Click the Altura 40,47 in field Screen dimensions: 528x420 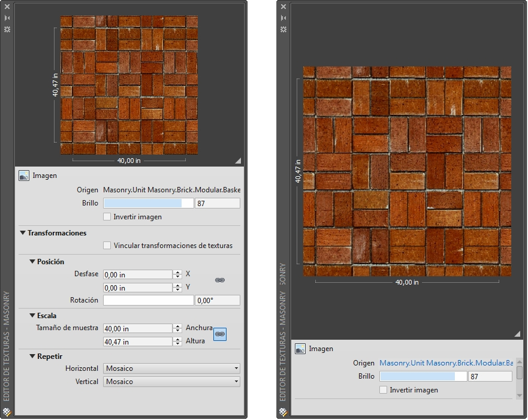click(x=138, y=342)
